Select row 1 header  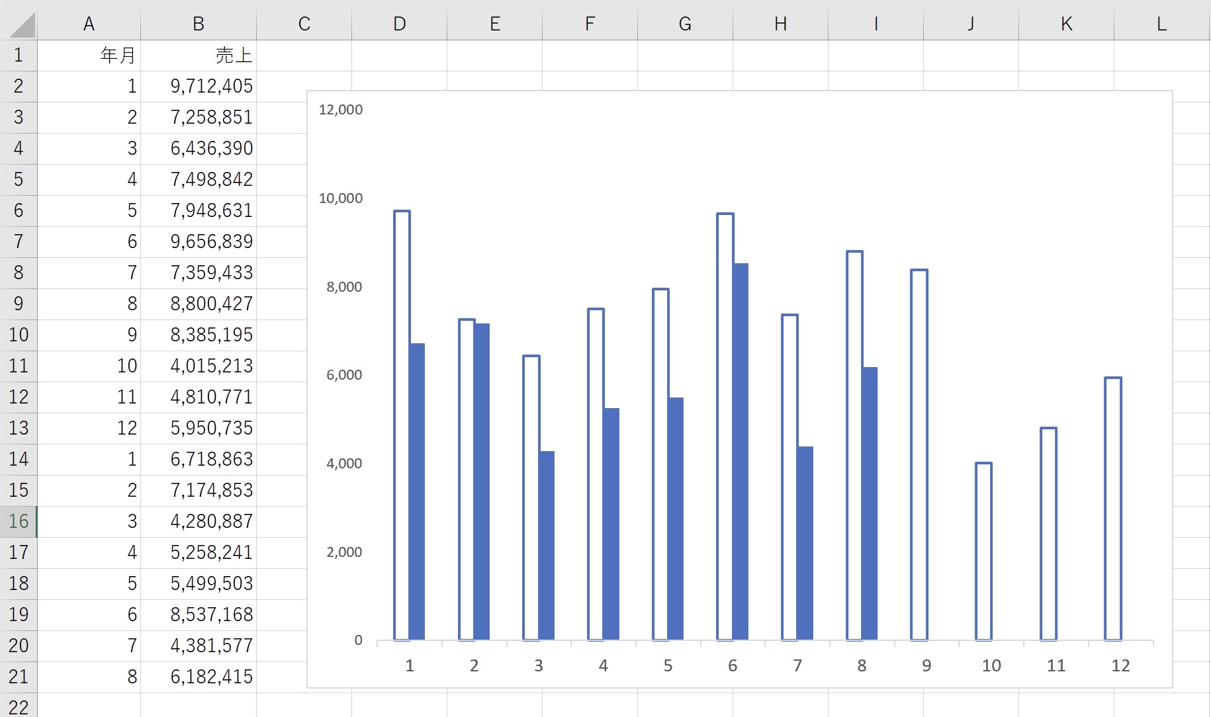(19, 56)
